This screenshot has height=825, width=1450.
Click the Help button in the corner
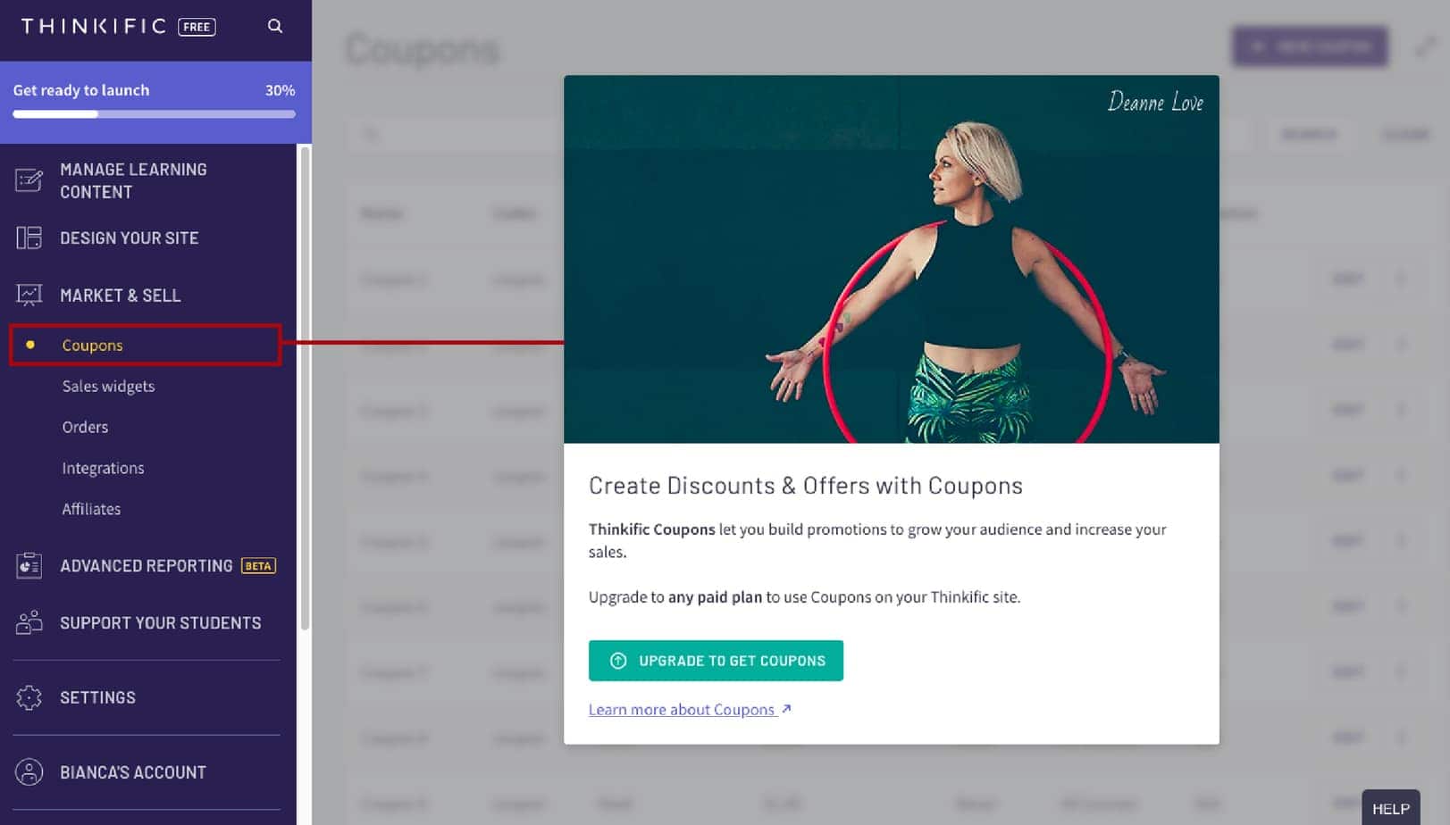click(x=1390, y=808)
